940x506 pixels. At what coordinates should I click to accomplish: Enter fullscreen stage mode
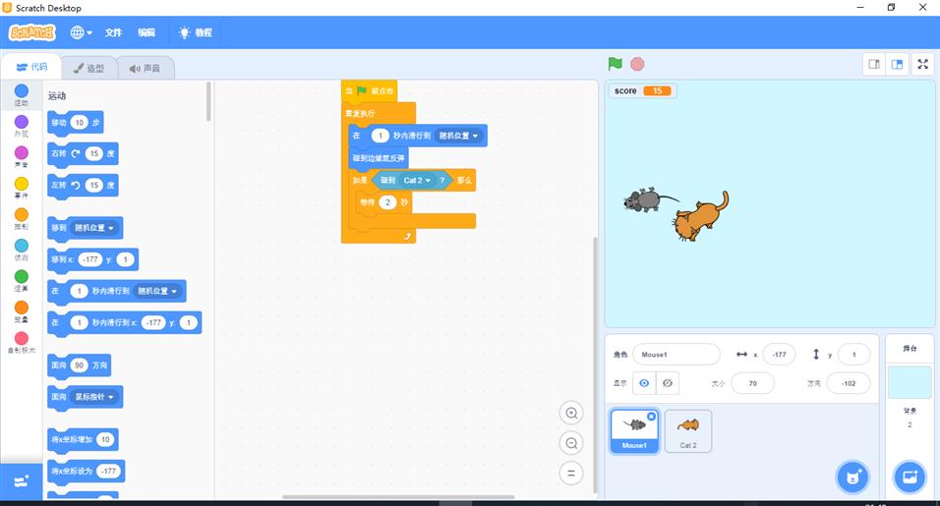tap(922, 64)
